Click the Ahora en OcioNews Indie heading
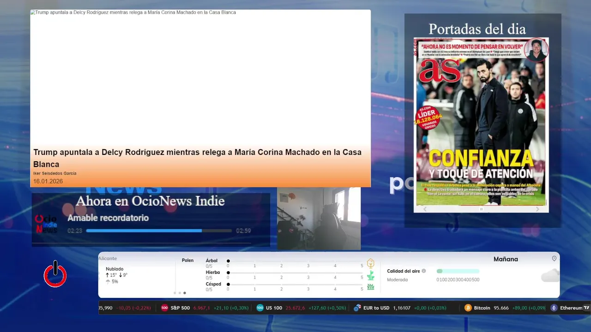591x332 pixels. [x=150, y=201]
